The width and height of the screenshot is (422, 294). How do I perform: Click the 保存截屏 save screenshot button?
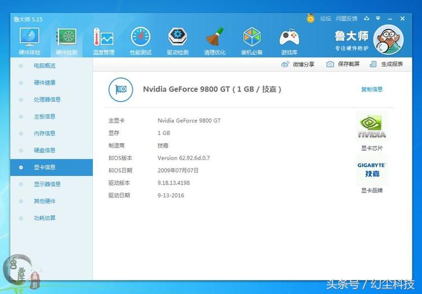(343, 64)
